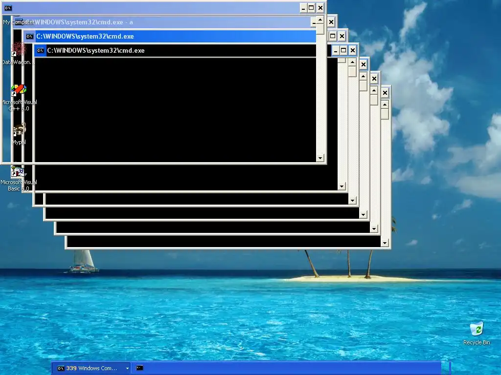This screenshot has width=501, height=375.
Task: Click the scroll-up arrow of the frontmost window
Action: coord(320,20)
